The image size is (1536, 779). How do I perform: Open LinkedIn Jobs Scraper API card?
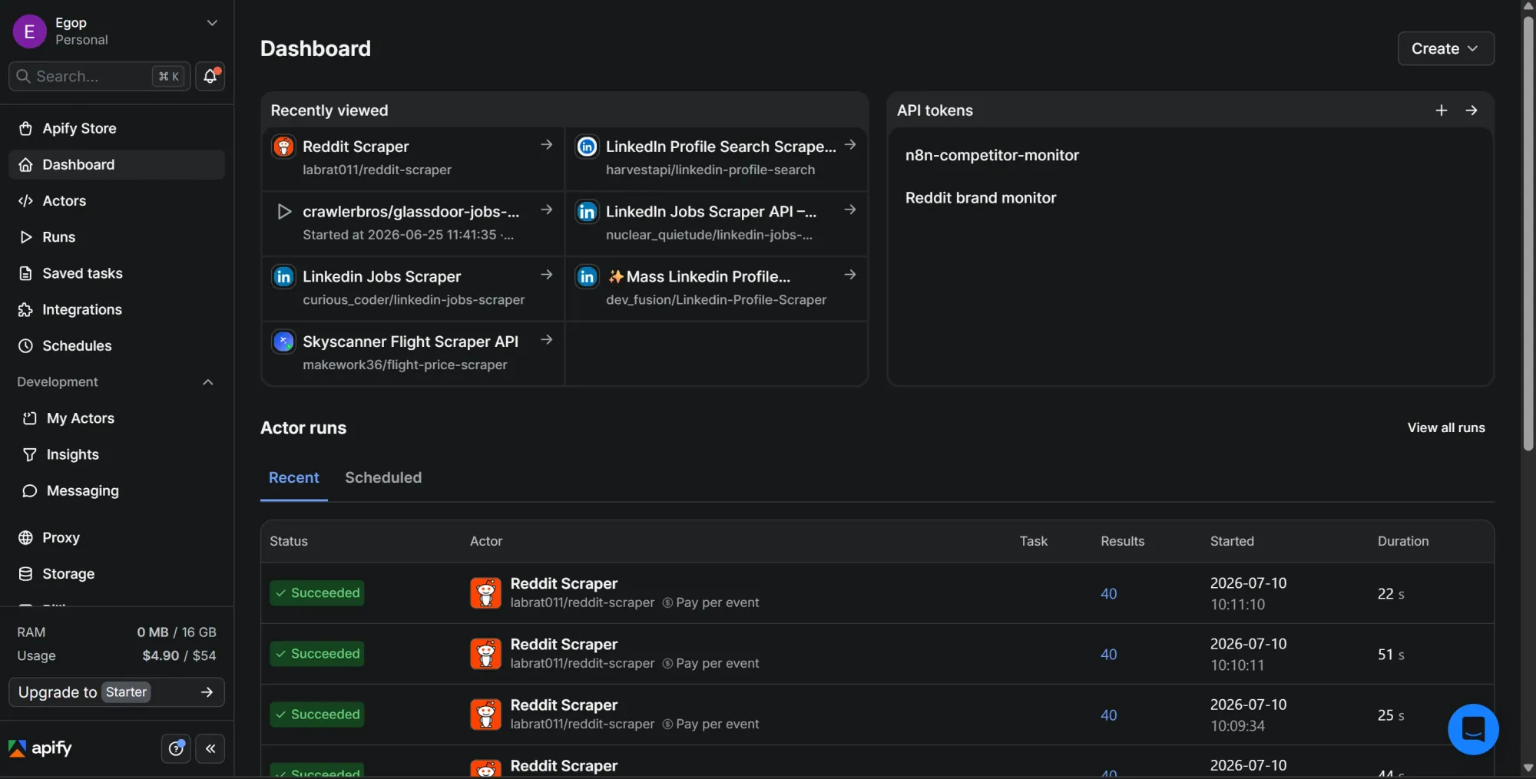[717, 223]
